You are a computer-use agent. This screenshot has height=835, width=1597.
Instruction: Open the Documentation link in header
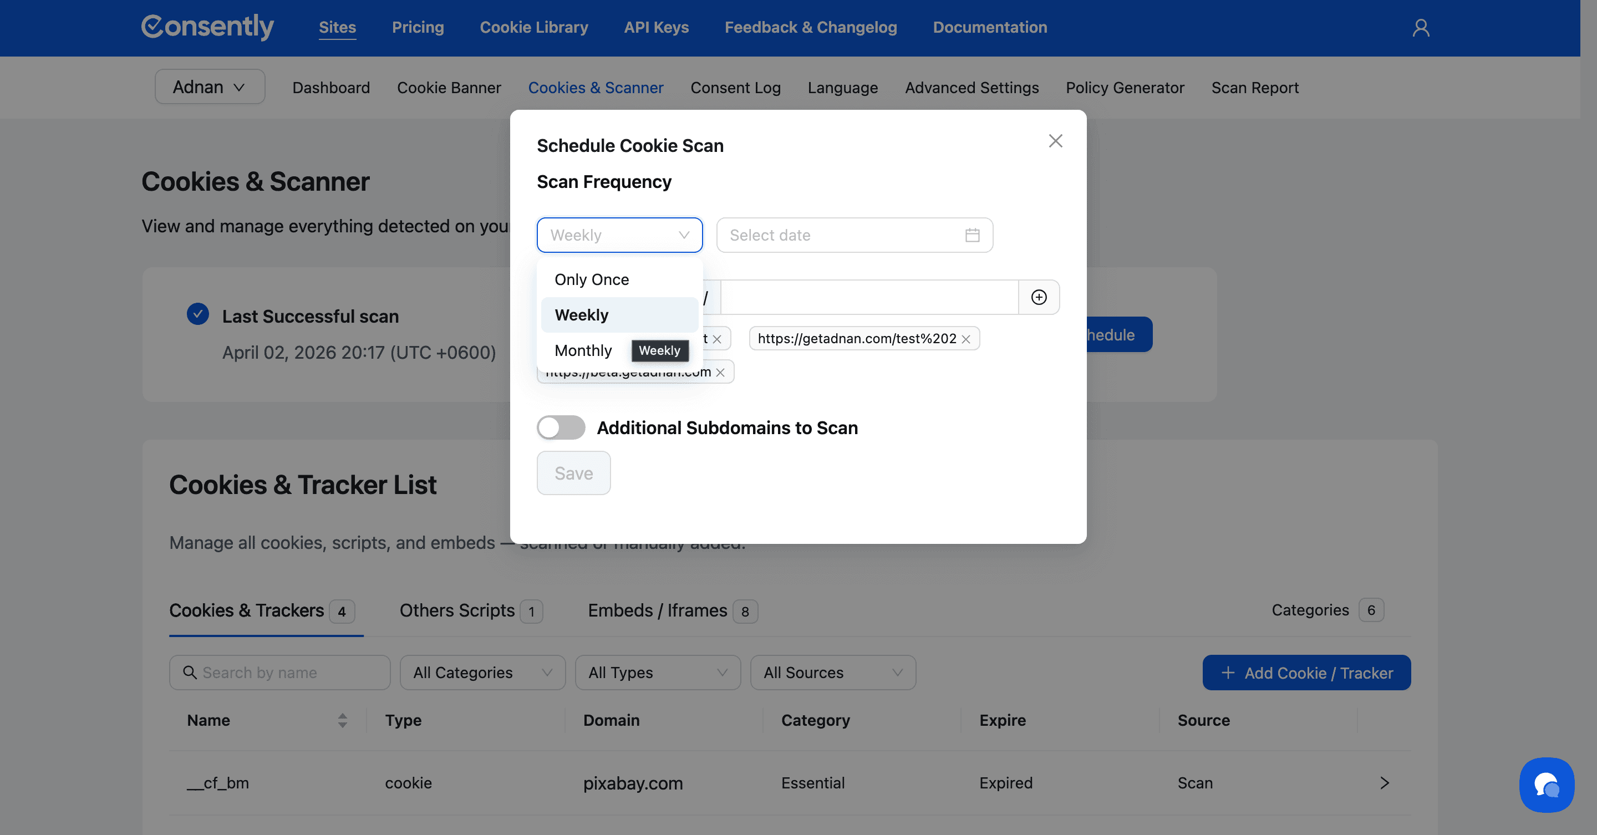click(x=989, y=27)
